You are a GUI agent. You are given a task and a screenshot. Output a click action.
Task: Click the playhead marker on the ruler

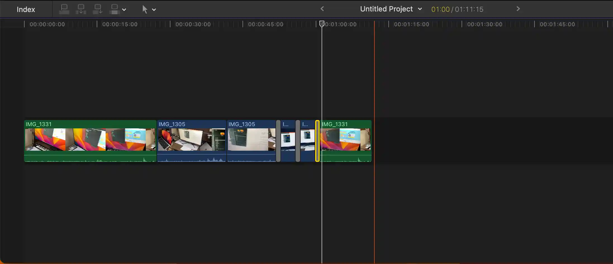click(322, 24)
